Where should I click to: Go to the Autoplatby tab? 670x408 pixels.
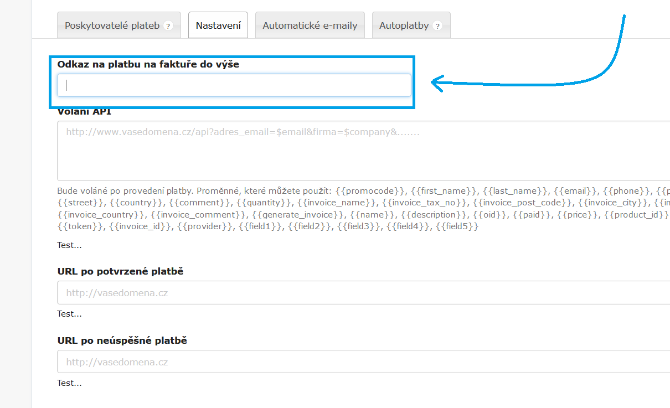(x=404, y=25)
